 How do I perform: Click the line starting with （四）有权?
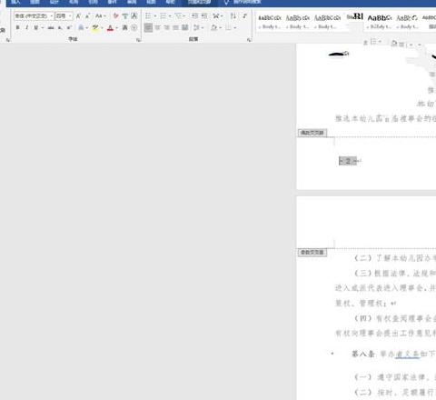(x=395, y=318)
